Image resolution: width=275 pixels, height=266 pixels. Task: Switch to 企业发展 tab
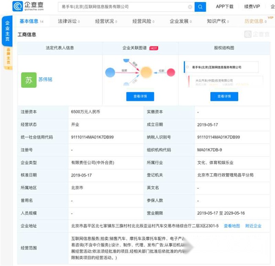point(181,21)
